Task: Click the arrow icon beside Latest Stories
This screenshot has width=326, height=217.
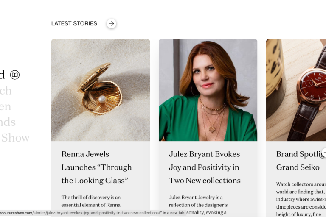Action: point(111,24)
